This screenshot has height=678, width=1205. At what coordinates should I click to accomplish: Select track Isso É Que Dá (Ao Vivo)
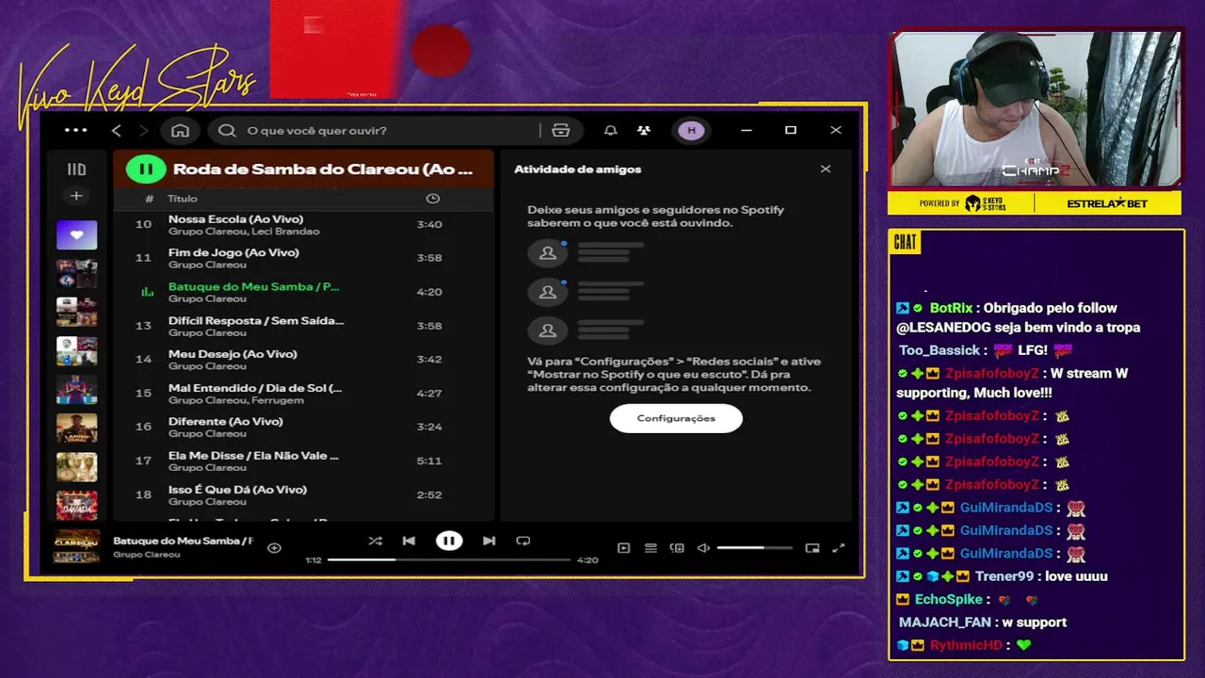click(x=303, y=495)
